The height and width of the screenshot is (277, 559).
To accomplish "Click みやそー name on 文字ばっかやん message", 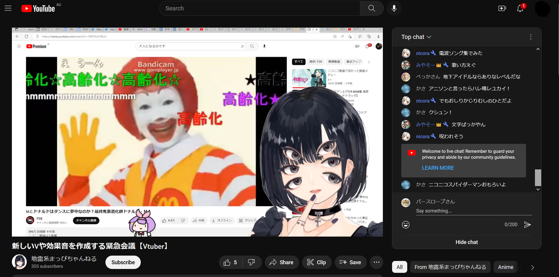I will point(425,125).
